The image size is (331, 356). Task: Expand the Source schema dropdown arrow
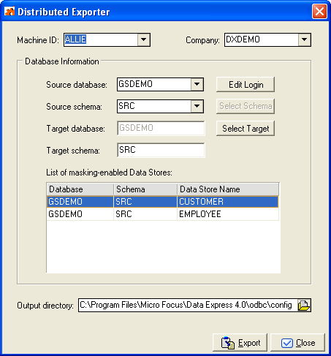point(197,106)
